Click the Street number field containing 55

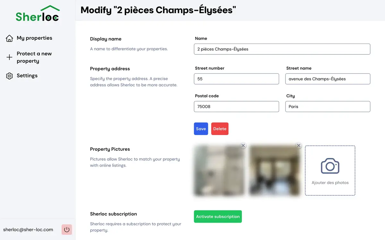click(x=236, y=79)
